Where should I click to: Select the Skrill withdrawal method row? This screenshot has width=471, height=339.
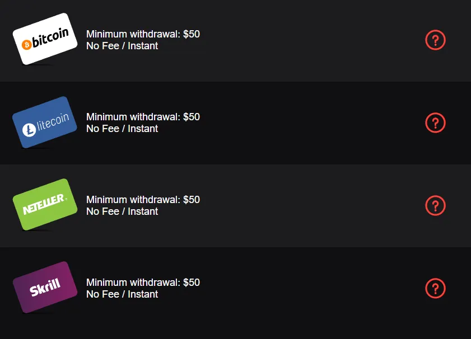coord(235,288)
